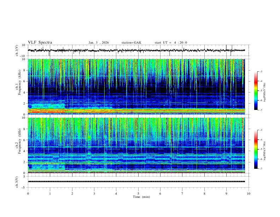280x217 pixels.
Task: Click the ch.1 color bar "log(PSD)" label
Action: [265, 93]
